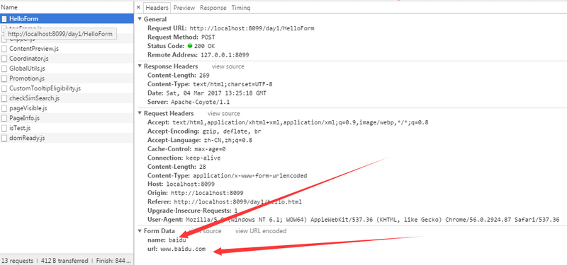This screenshot has height=265, width=567.
Task: Click the Origin header value
Action: point(207,193)
